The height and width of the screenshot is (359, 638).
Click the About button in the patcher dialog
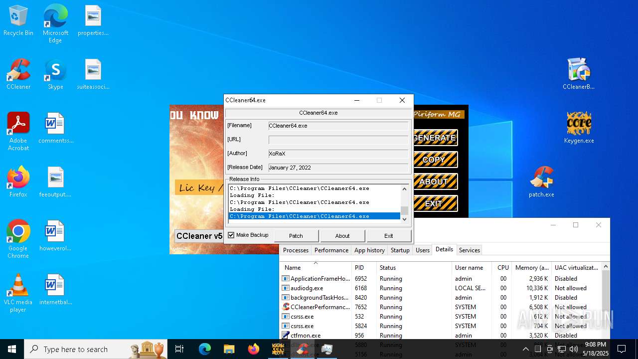pos(342,236)
